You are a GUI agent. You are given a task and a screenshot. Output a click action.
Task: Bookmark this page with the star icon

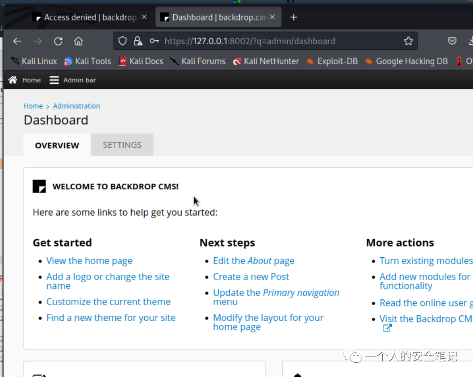[x=408, y=41]
